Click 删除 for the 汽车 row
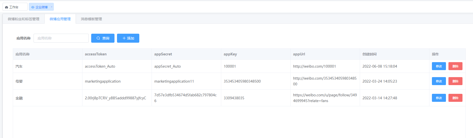Image resolution: width=473 pixels, height=138 pixels. pyautogui.click(x=455, y=66)
